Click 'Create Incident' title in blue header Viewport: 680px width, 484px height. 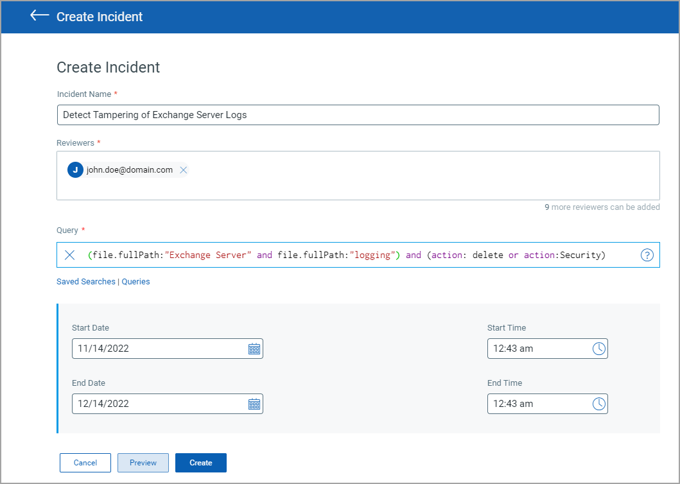[x=100, y=17]
